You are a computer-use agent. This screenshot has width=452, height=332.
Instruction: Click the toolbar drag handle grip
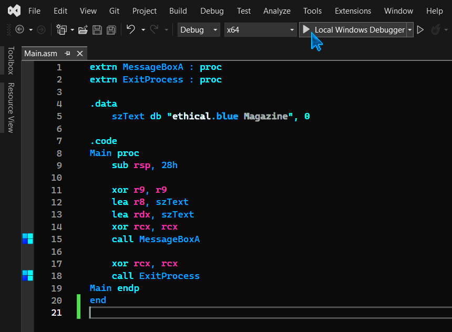[9, 30]
